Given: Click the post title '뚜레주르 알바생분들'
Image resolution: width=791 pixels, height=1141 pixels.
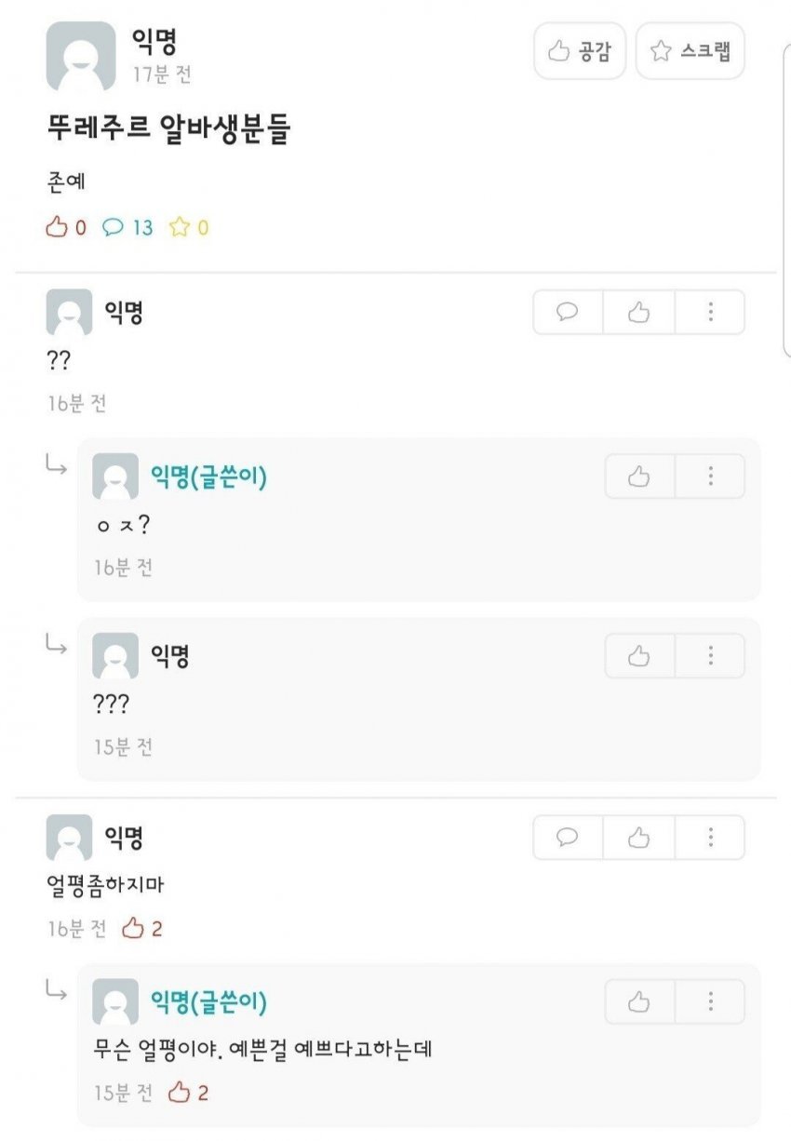Looking at the screenshot, I should tap(169, 129).
